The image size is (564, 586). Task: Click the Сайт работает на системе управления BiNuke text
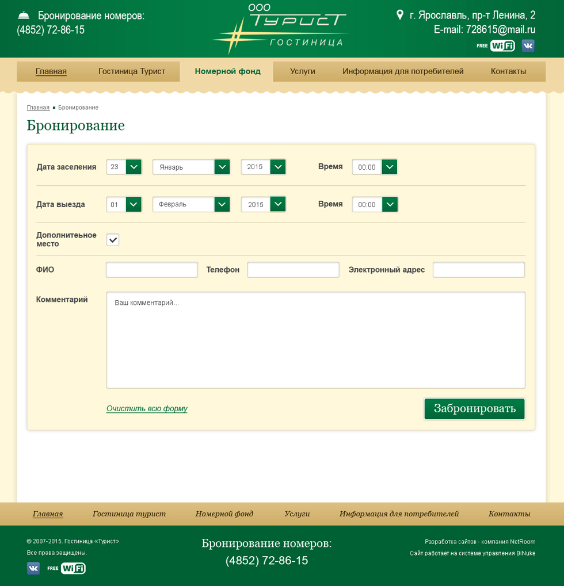click(x=472, y=553)
